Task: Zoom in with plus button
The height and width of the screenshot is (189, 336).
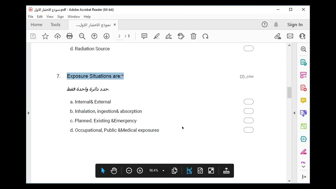Action: click(x=140, y=171)
